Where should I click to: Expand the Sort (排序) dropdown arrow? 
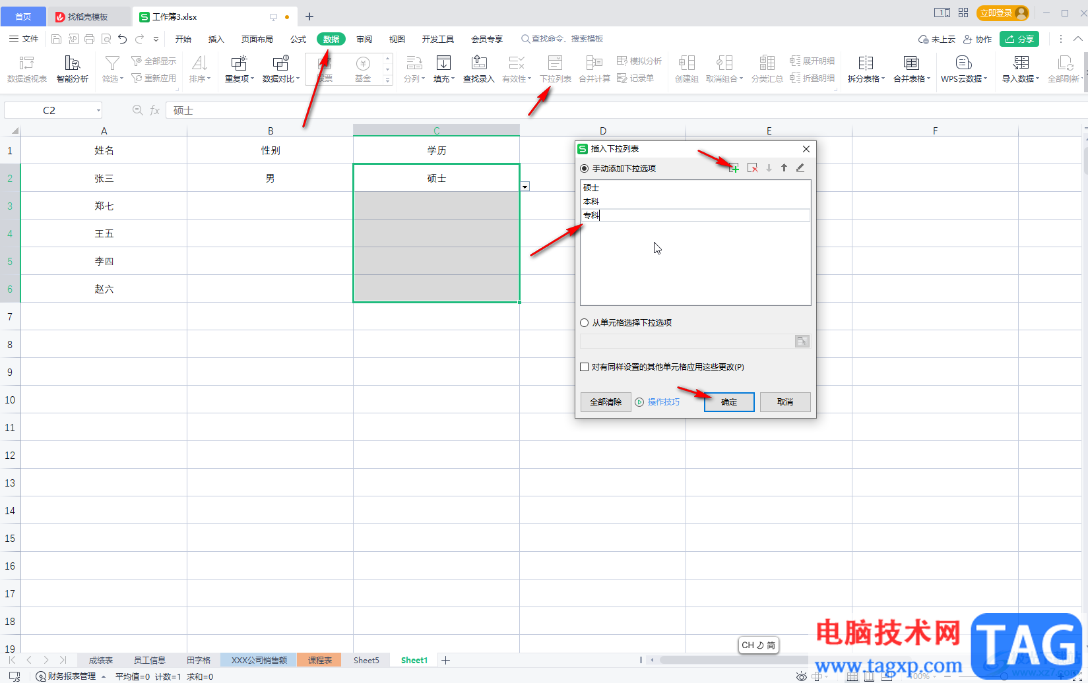point(209,78)
